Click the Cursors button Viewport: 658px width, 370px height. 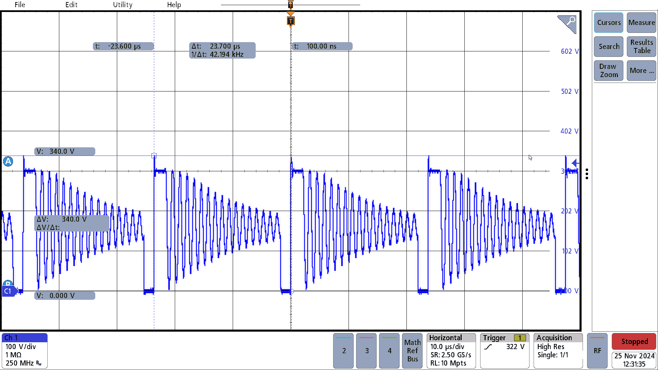609,23
